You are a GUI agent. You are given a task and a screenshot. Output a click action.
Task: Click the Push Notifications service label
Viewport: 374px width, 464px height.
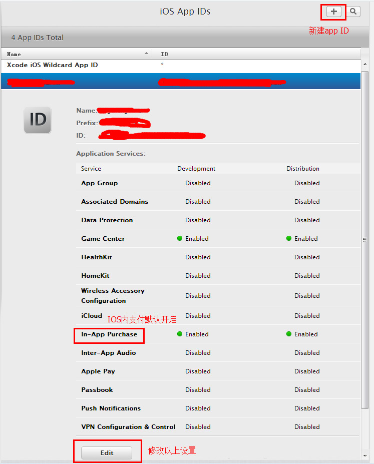[x=111, y=408]
